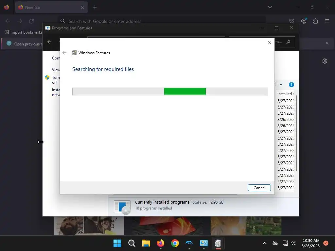
Task: Click the Currently installed programs icon
Action: tap(122, 207)
